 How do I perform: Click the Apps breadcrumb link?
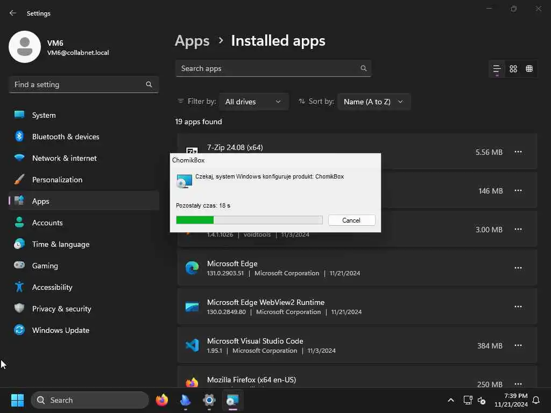192,41
